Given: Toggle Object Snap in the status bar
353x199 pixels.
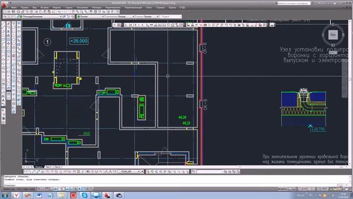Looking at the screenshot, I should point(60,188).
